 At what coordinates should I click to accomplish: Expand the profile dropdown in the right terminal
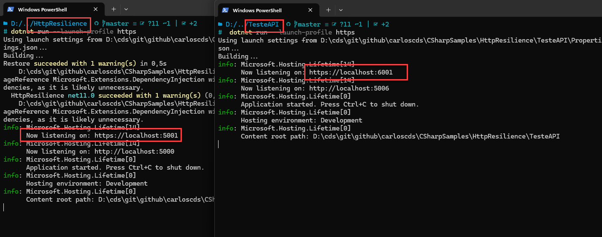coord(340,10)
